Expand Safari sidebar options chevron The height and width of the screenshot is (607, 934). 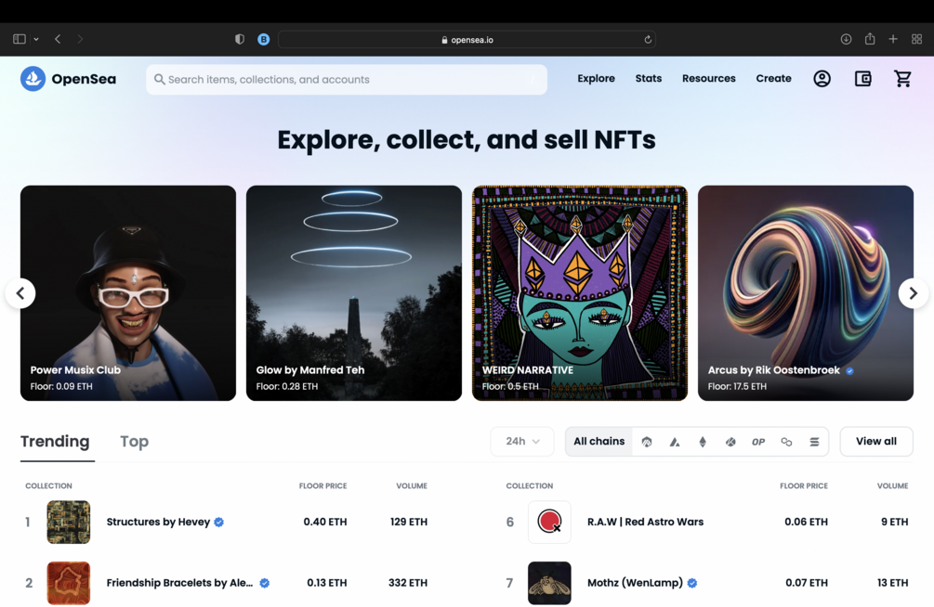click(x=36, y=39)
